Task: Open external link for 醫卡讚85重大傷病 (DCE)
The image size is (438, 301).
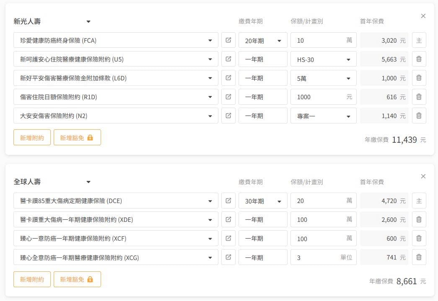Action: (228, 201)
